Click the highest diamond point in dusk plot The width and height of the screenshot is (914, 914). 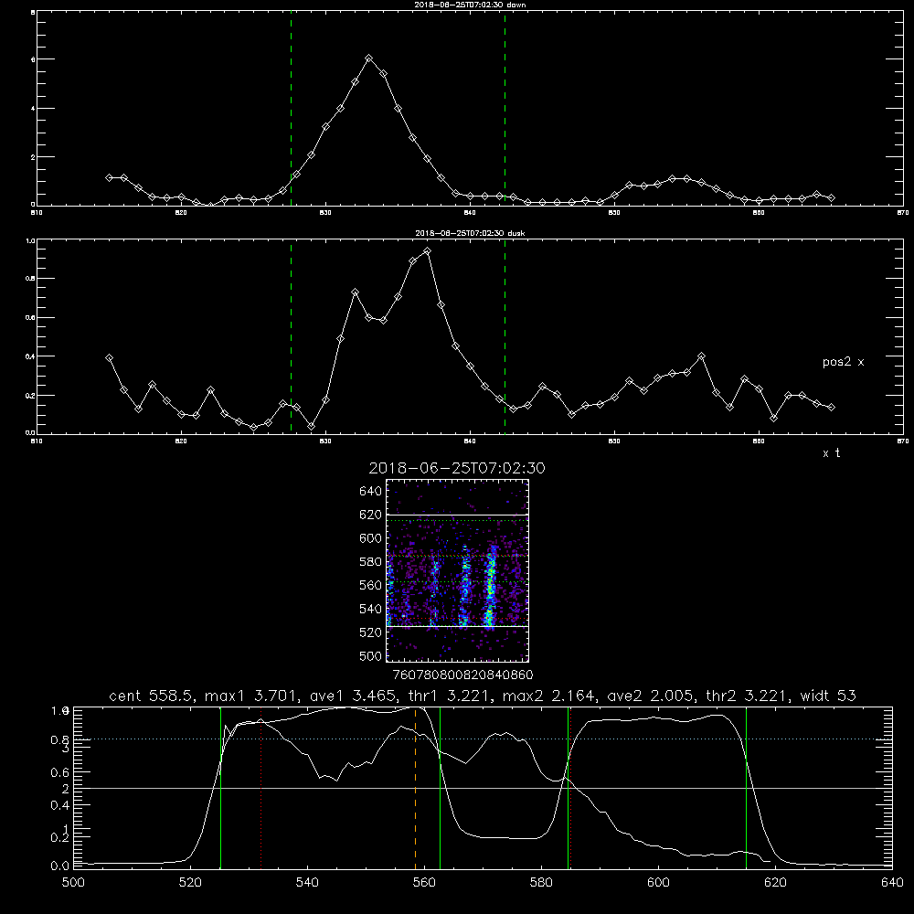click(x=427, y=251)
